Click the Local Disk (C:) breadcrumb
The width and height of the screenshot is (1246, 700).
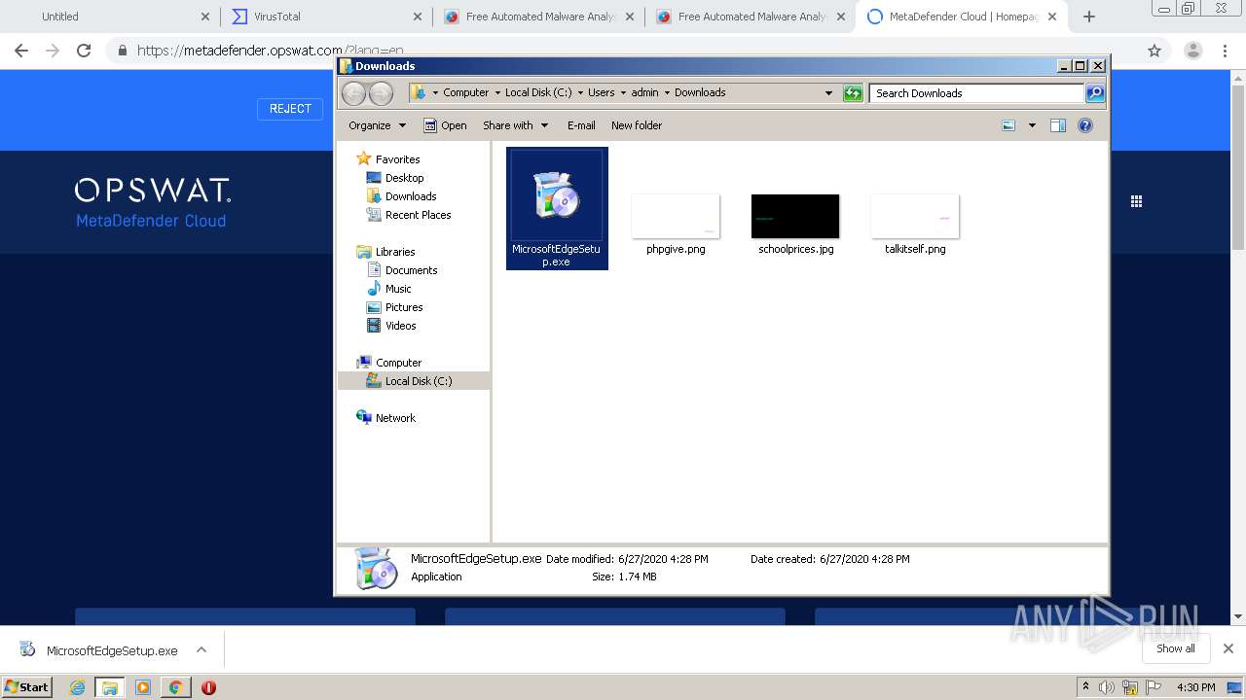coord(538,93)
